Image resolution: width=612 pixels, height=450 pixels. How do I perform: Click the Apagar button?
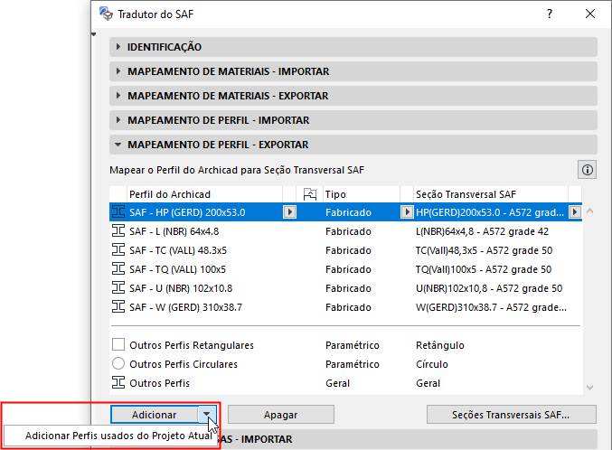pos(280,415)
